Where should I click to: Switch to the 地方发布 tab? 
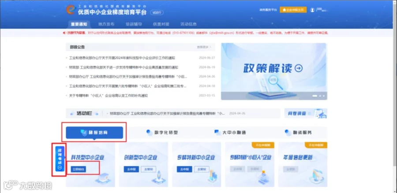click(106, 24)
